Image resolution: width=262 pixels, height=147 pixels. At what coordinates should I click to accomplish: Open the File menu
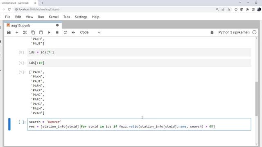pyautogui.click(x=8, y=17)
